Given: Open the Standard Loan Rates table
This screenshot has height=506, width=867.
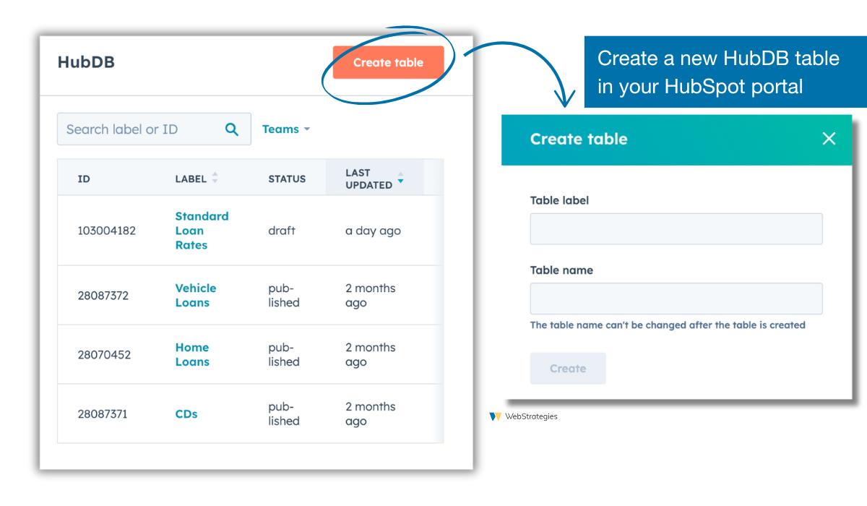Looking at the screenshot, I should (x=202, y=231).
